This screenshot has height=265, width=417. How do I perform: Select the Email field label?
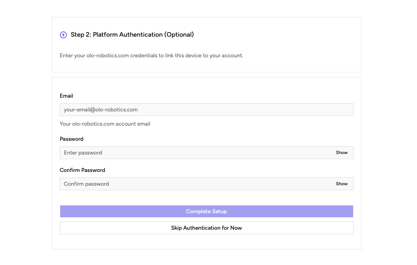pyautogui.click(x=66, y=96)
